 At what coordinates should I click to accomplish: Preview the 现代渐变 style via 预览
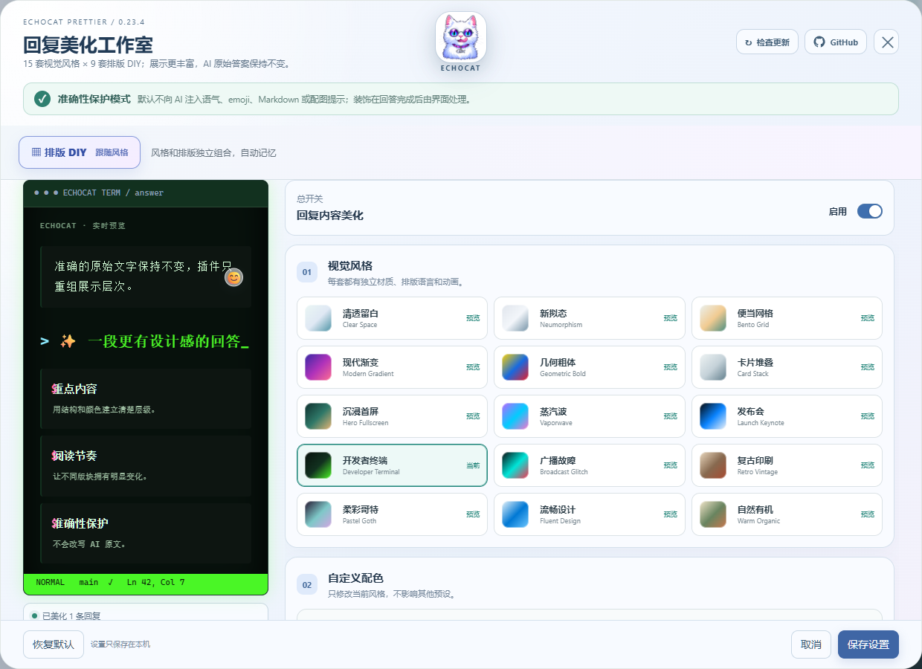(473, 367)
